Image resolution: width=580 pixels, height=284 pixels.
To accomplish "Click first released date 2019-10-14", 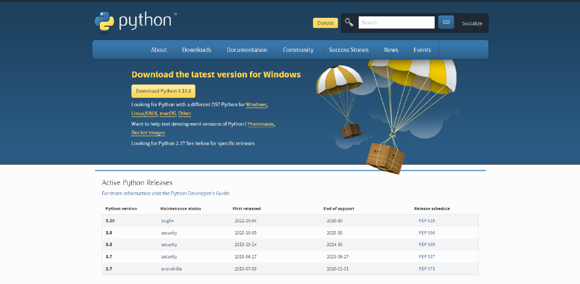I will pos(246,245).
